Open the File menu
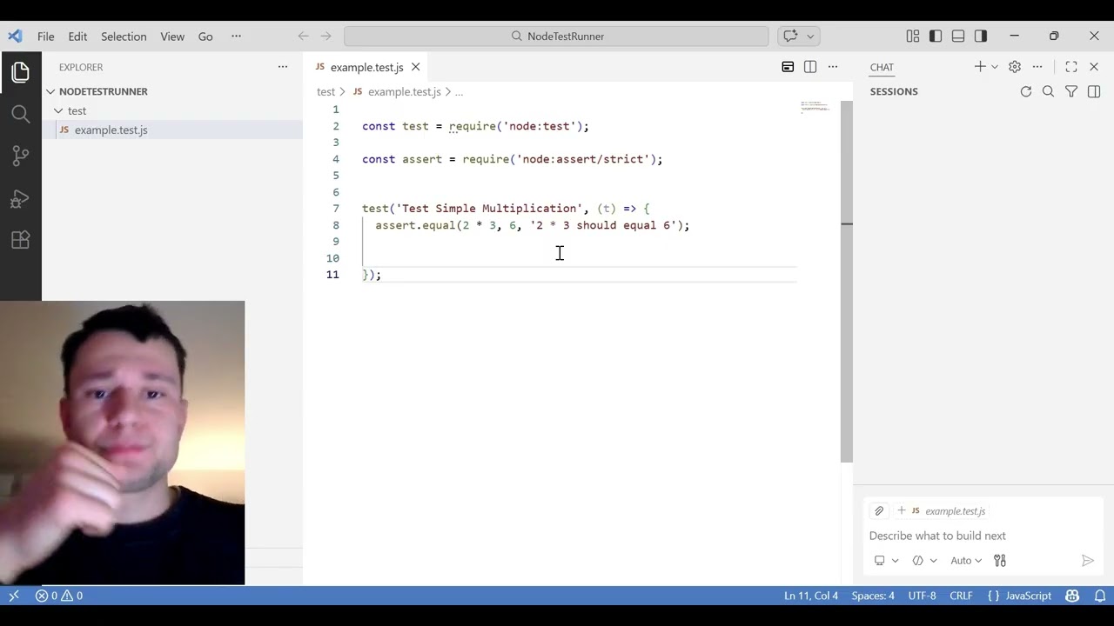The height and width of the screenshot is (626, 1114). pyautogui.click(x=46, y=36)
